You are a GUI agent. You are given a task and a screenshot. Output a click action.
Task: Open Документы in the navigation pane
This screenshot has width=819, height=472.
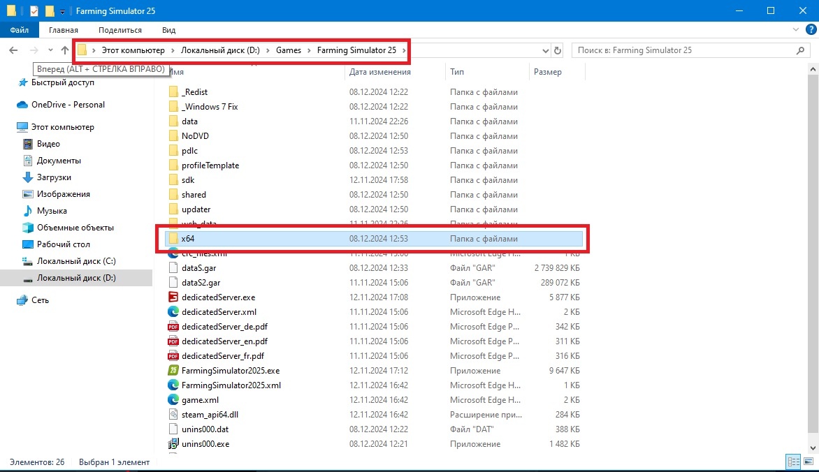tap(59, 161)
